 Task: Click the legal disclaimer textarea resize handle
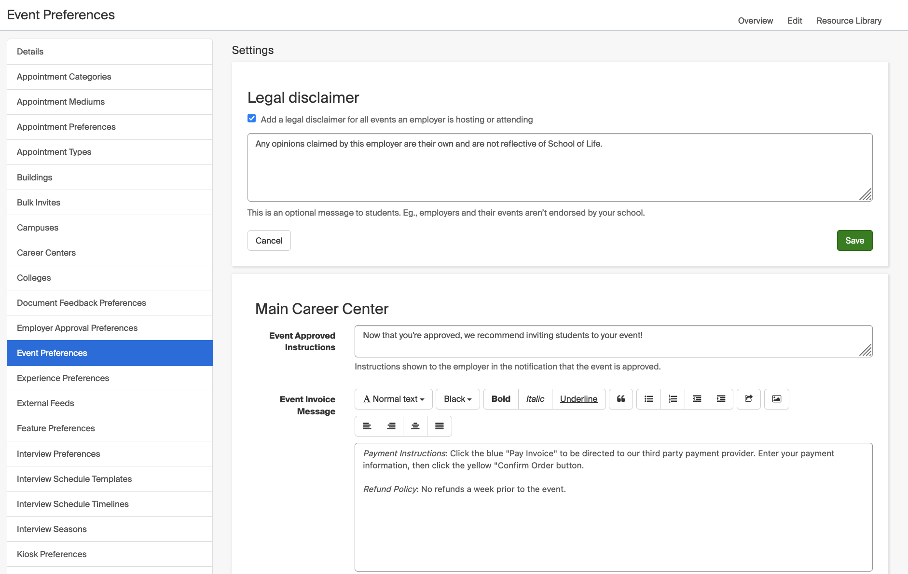click(866, 194)
